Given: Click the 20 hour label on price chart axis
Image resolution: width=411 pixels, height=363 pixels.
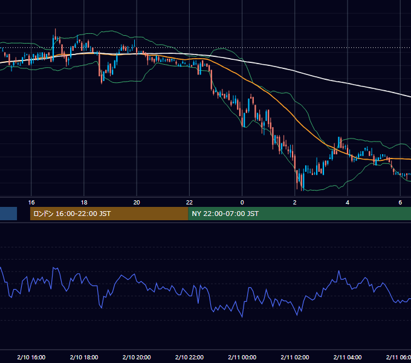Looking at the screenshot, I should pyautogui.click(x=137, y=203).
